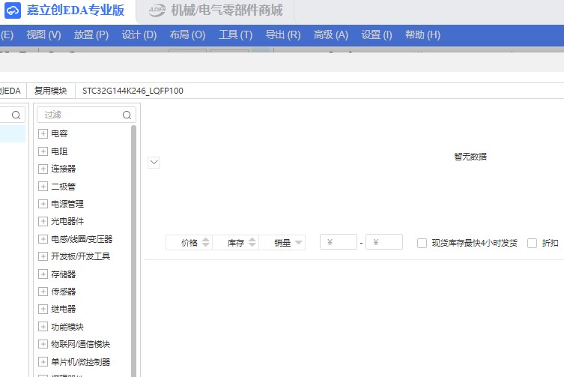The height and width of the screenshot is (377, 564).
Task: Expand the 开发板/开发工具 category
Action: coord(43,256)
